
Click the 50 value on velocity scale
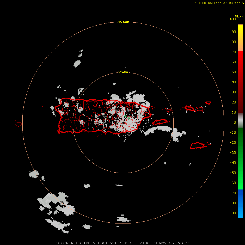(x=234, y=72)
